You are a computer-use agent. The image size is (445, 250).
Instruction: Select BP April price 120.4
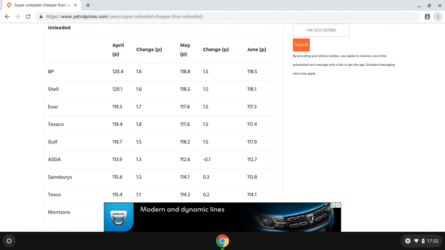click(x=118, y=71)
